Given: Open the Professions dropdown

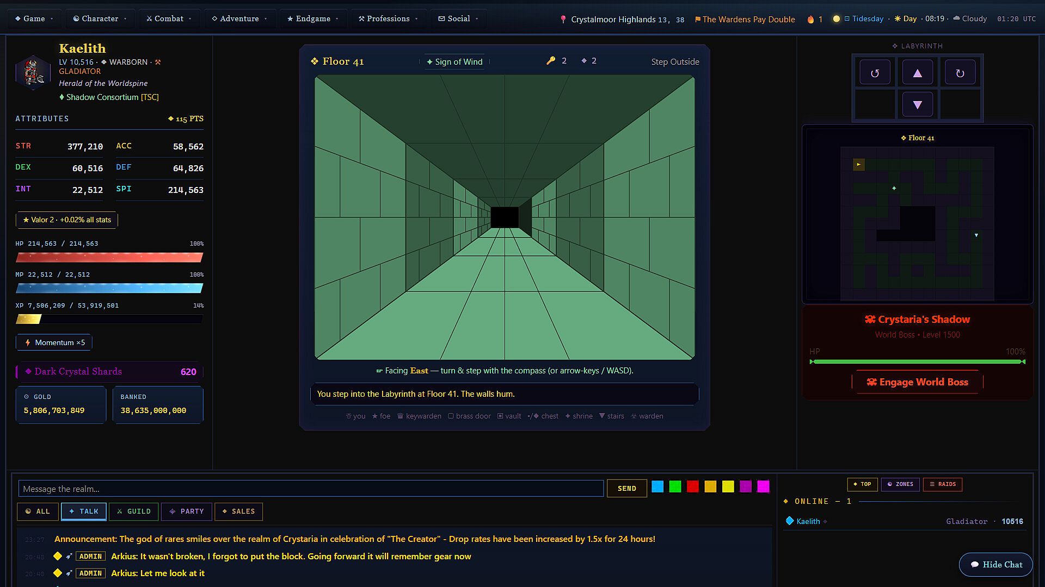Looking at the screenshot, I should click(x=388, y=18).
